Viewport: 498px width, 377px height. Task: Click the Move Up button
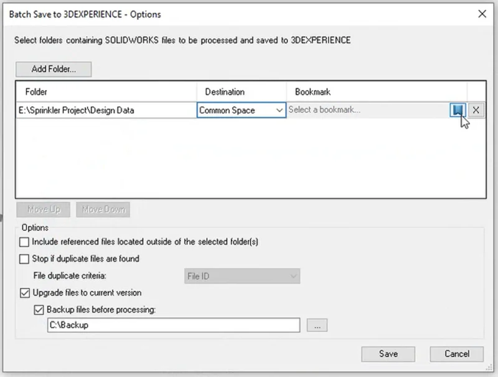click(44, 210)
